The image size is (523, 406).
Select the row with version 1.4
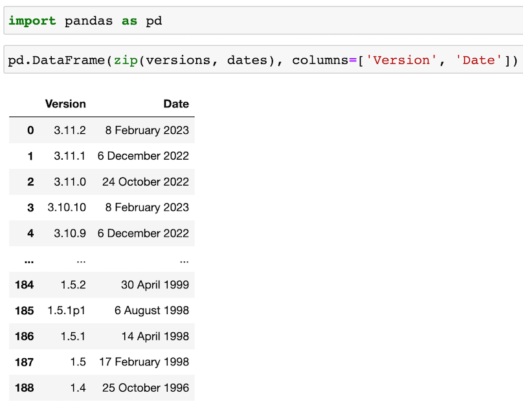tap(97, 388)
